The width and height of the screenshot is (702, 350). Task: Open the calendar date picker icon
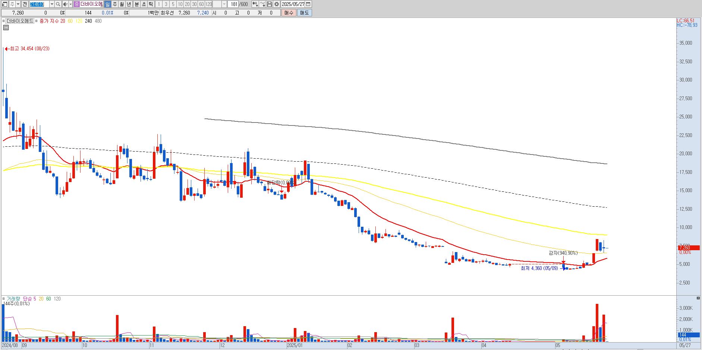tap(308, 4)
